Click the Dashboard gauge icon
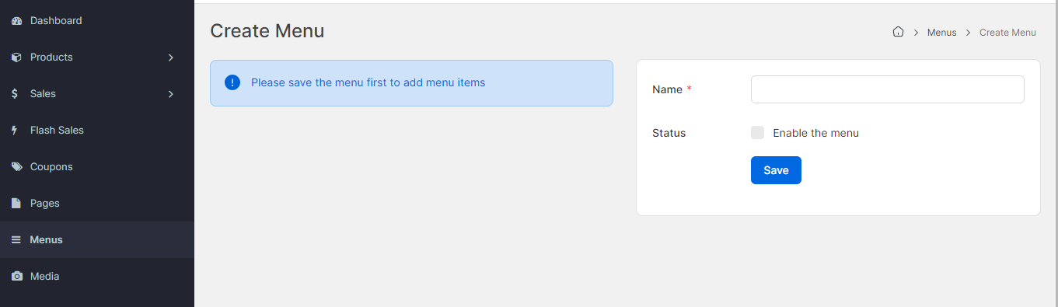 (x=16, y=21)
